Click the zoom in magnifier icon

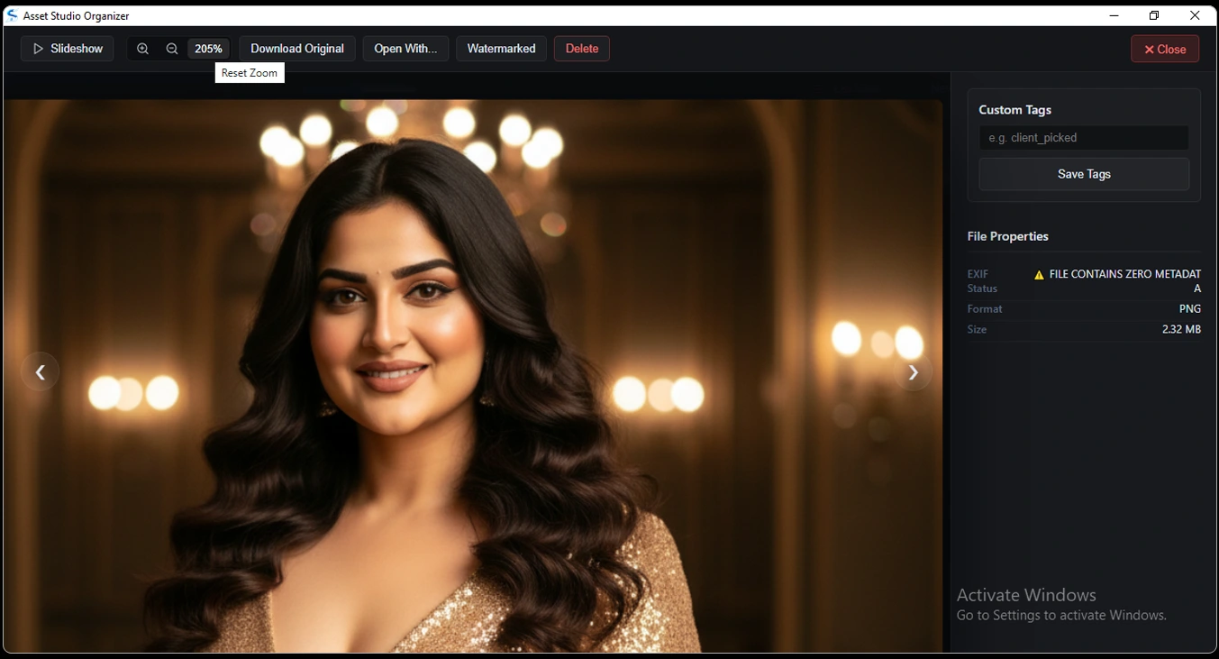[x=142, y=49]
